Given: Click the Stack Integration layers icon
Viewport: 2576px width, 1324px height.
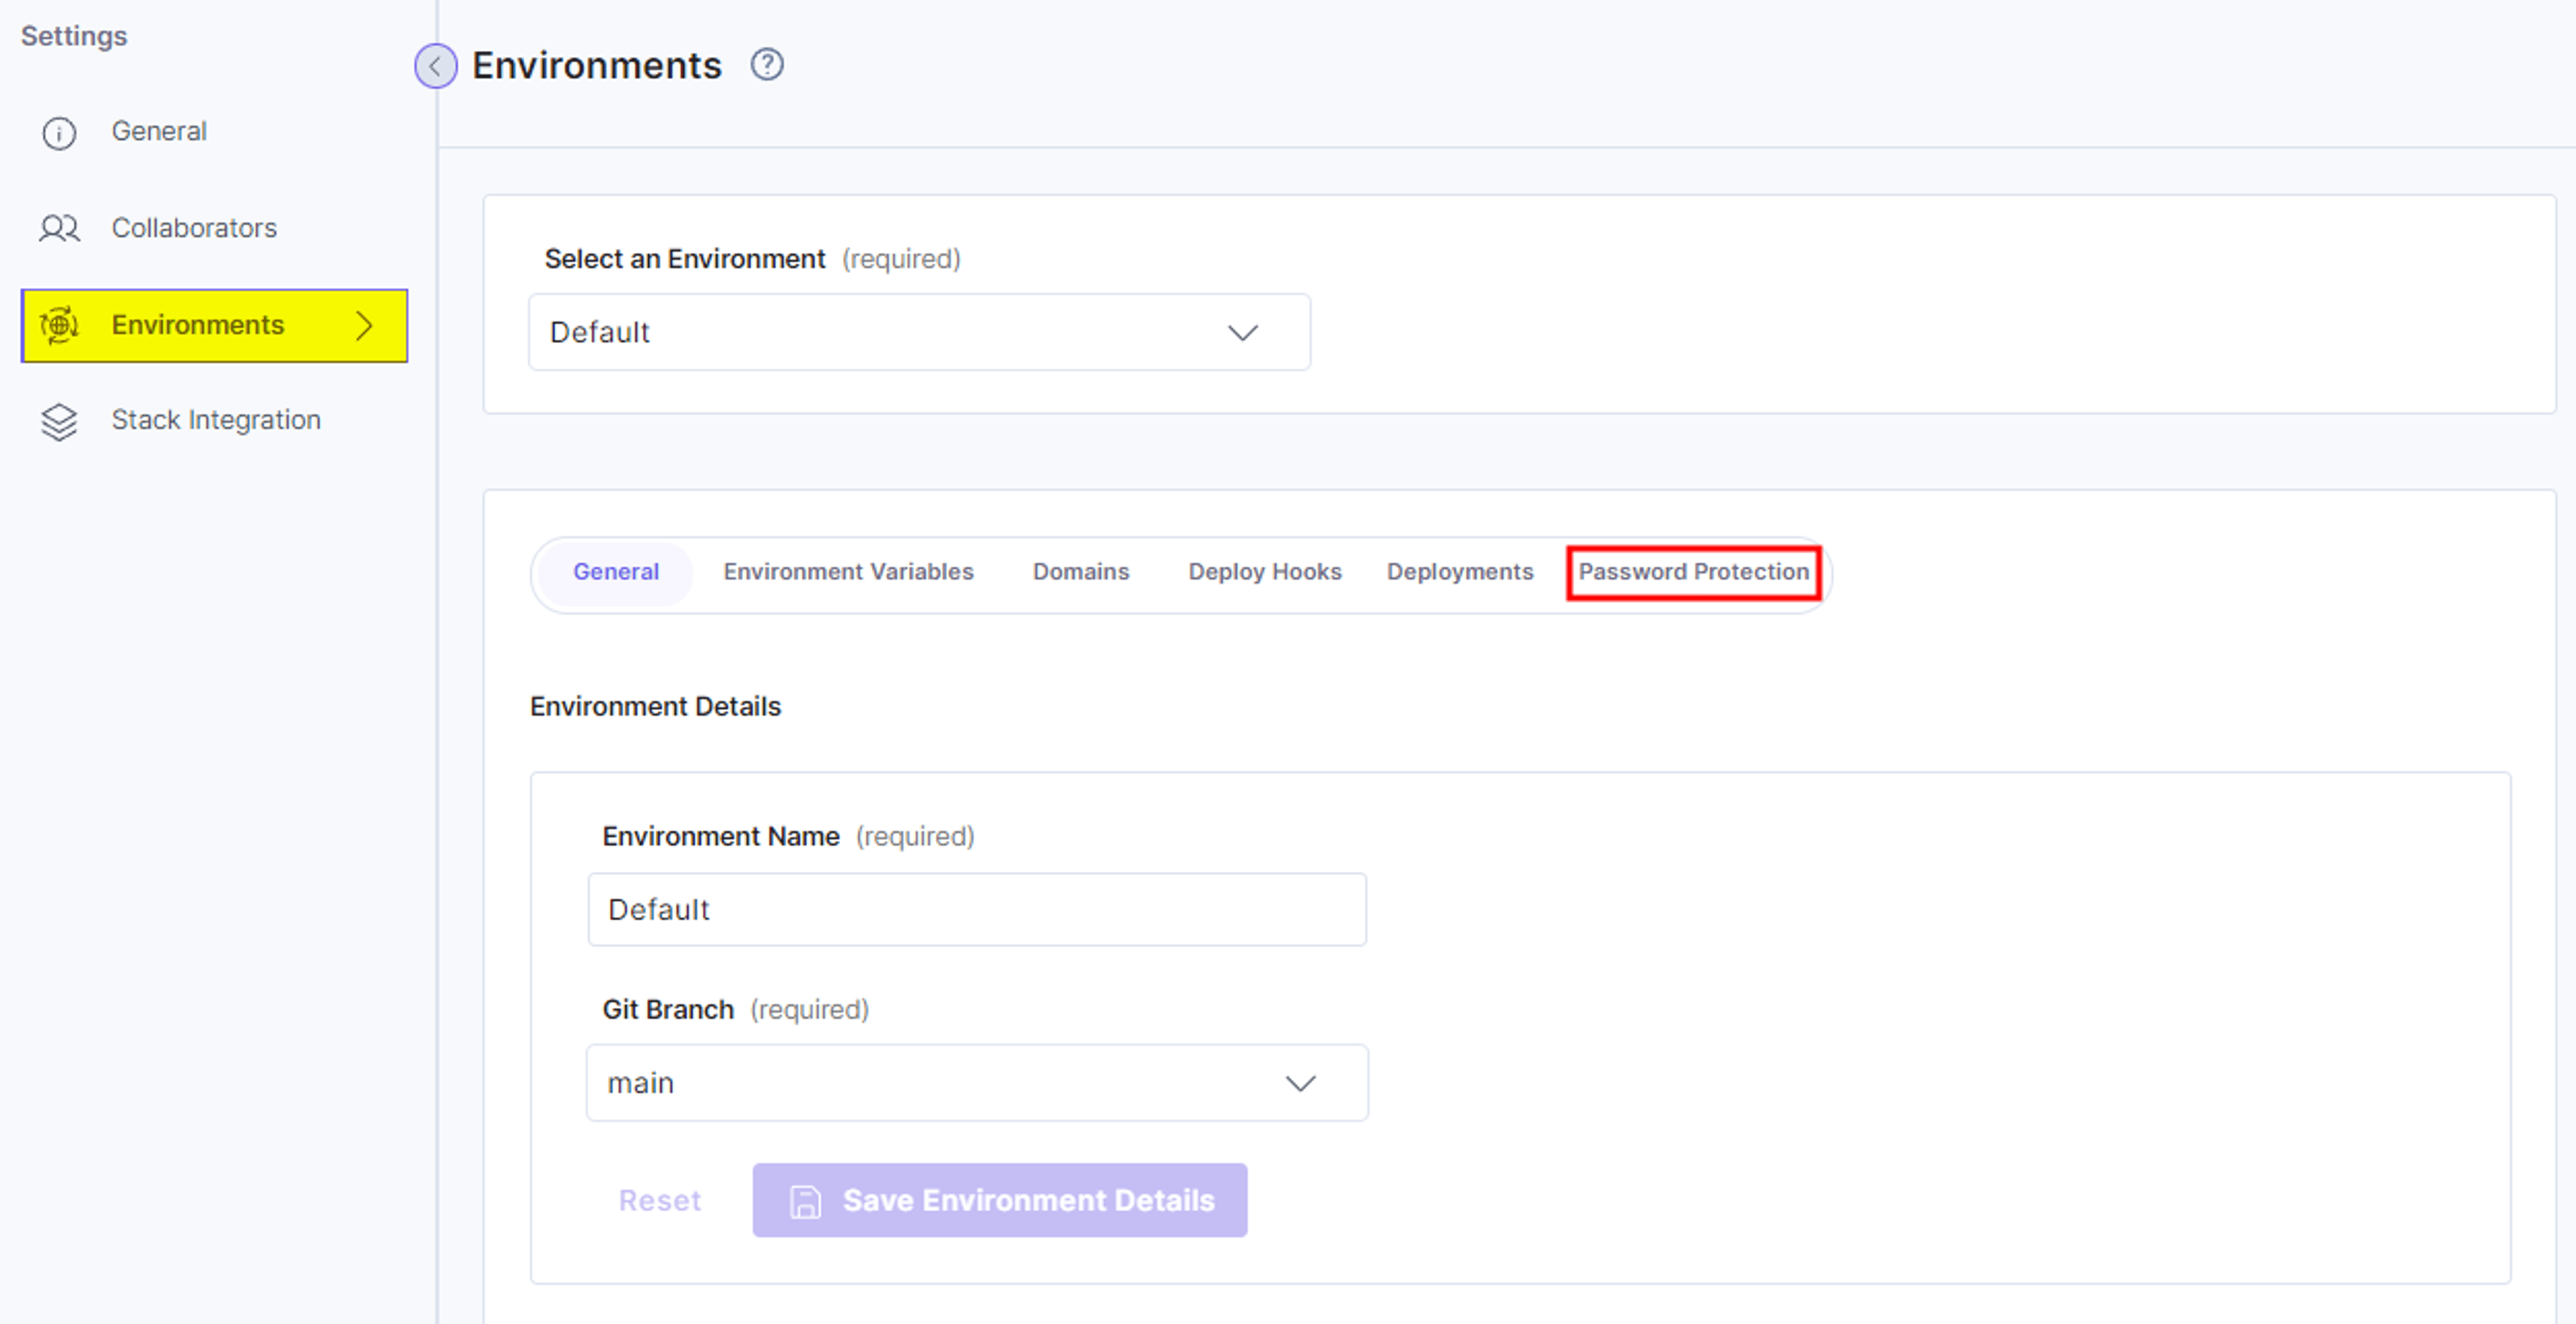Looking at the screenshot, I should [x=59, y=421].
